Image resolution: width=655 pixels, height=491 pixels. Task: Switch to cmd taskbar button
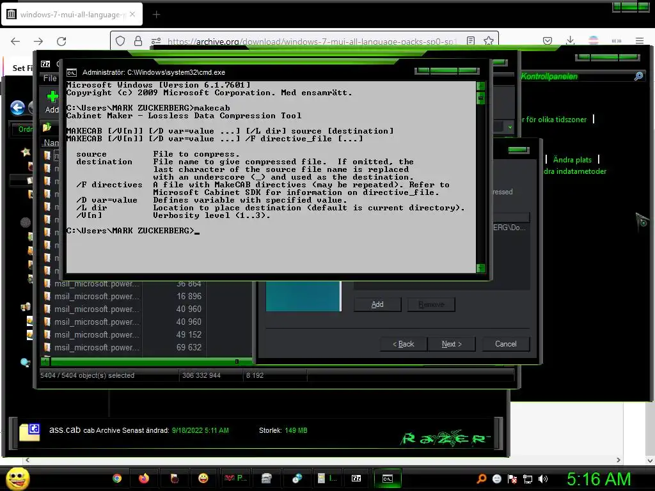[387, 478]
